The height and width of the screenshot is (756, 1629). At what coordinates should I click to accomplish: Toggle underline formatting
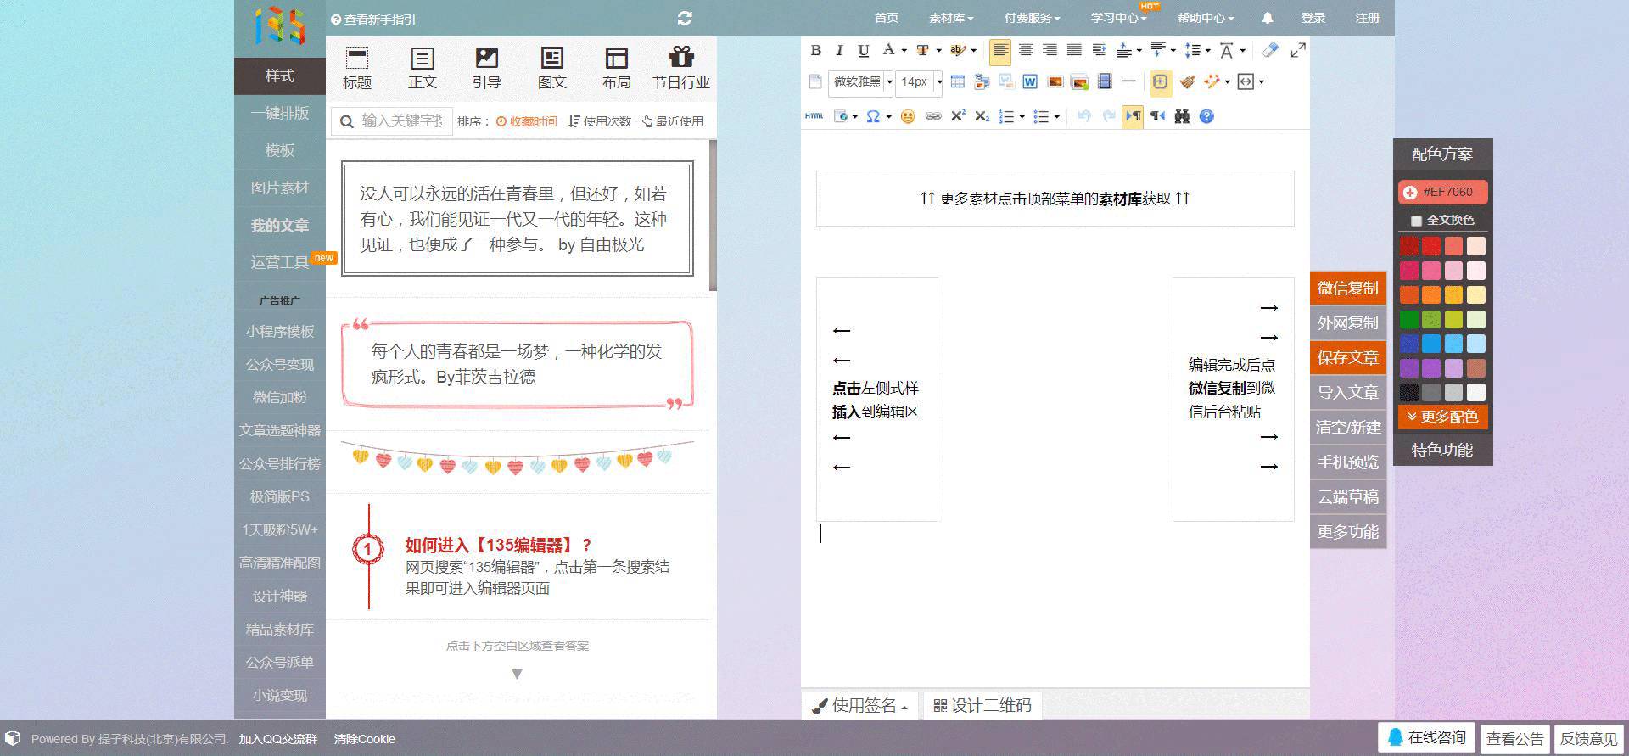(864, 50)
